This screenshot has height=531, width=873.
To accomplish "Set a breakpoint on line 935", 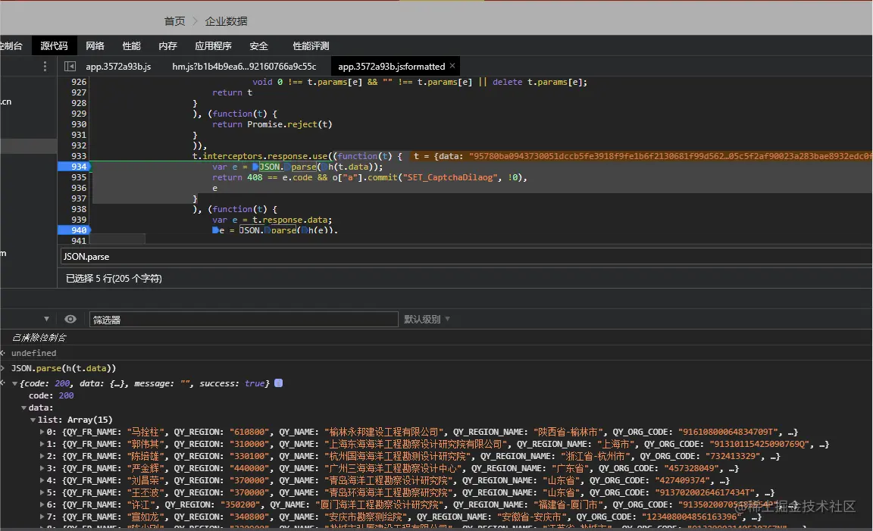I will pyautogui.click(x=78, y=177).
